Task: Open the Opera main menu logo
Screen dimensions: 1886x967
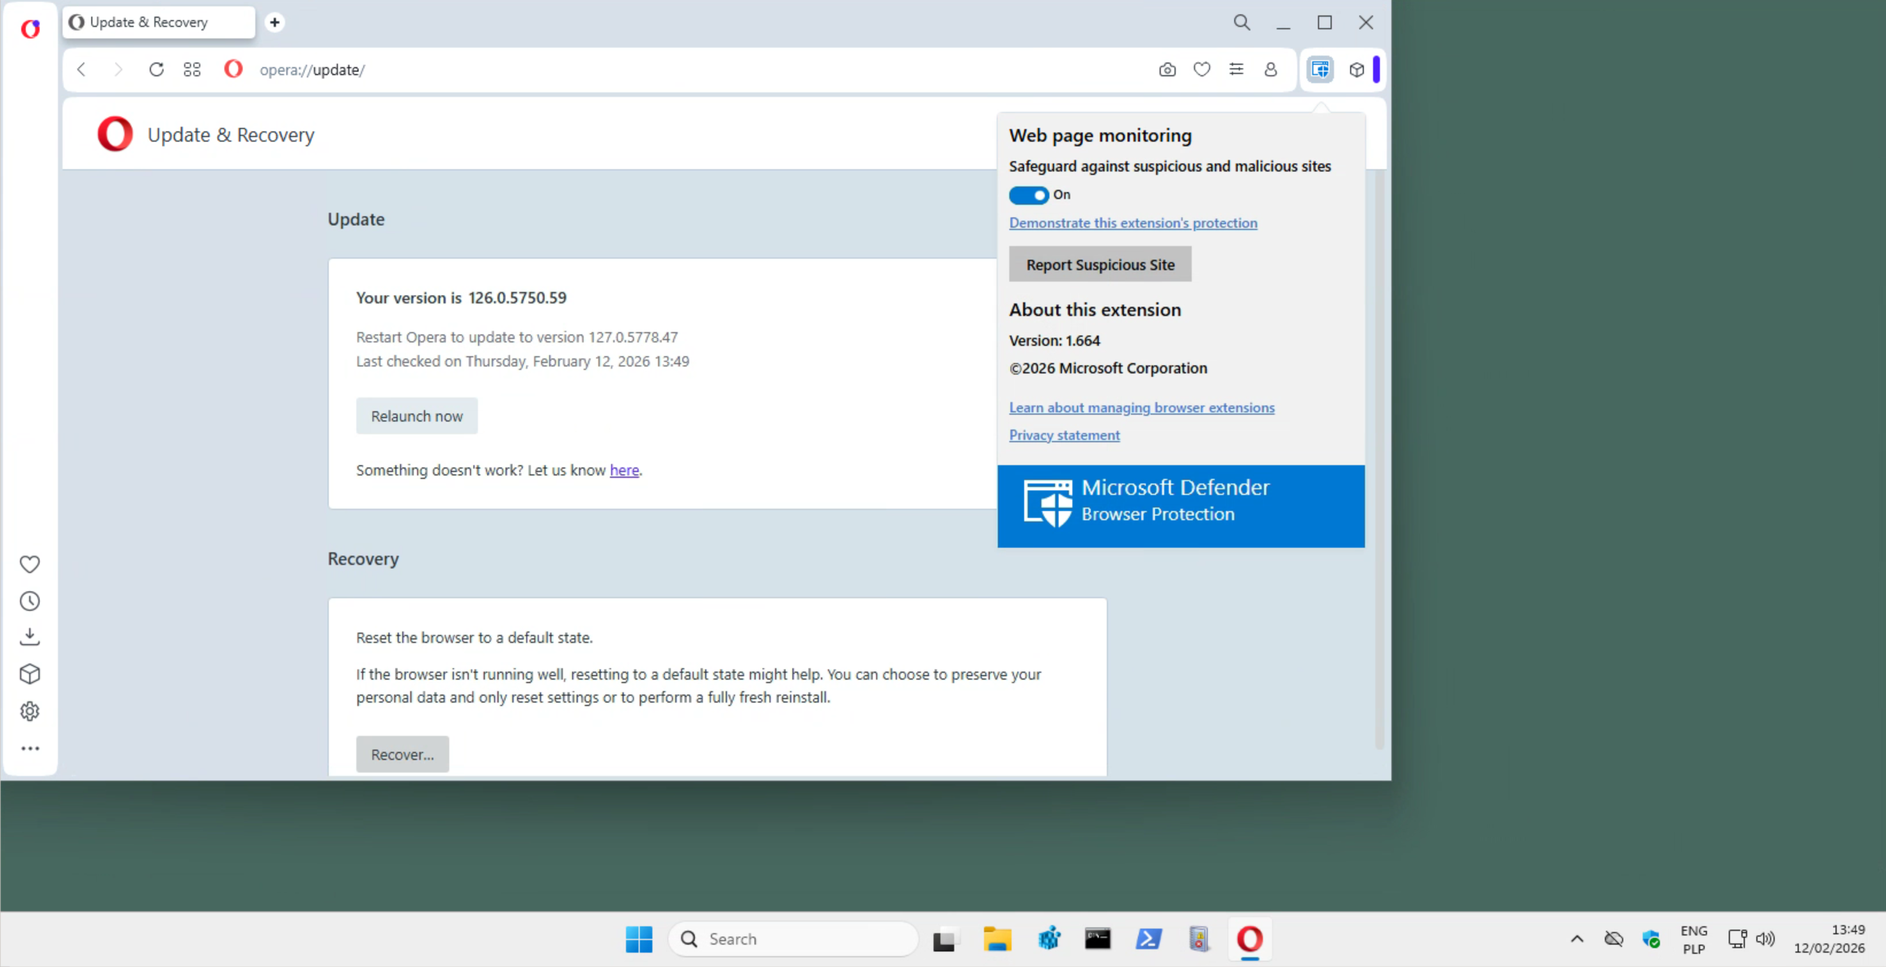Action: click(x=30, y=29)
